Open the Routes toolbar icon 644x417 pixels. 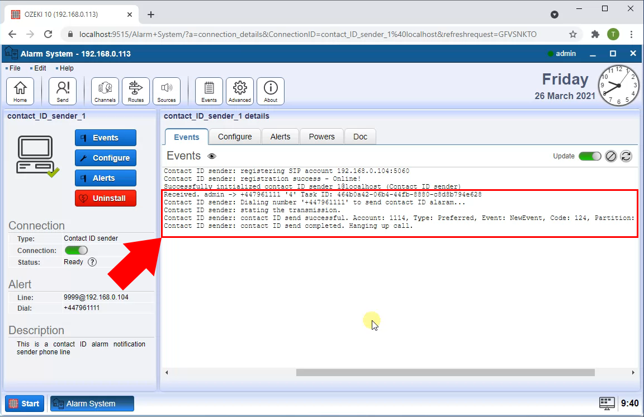tap(136, 91)
